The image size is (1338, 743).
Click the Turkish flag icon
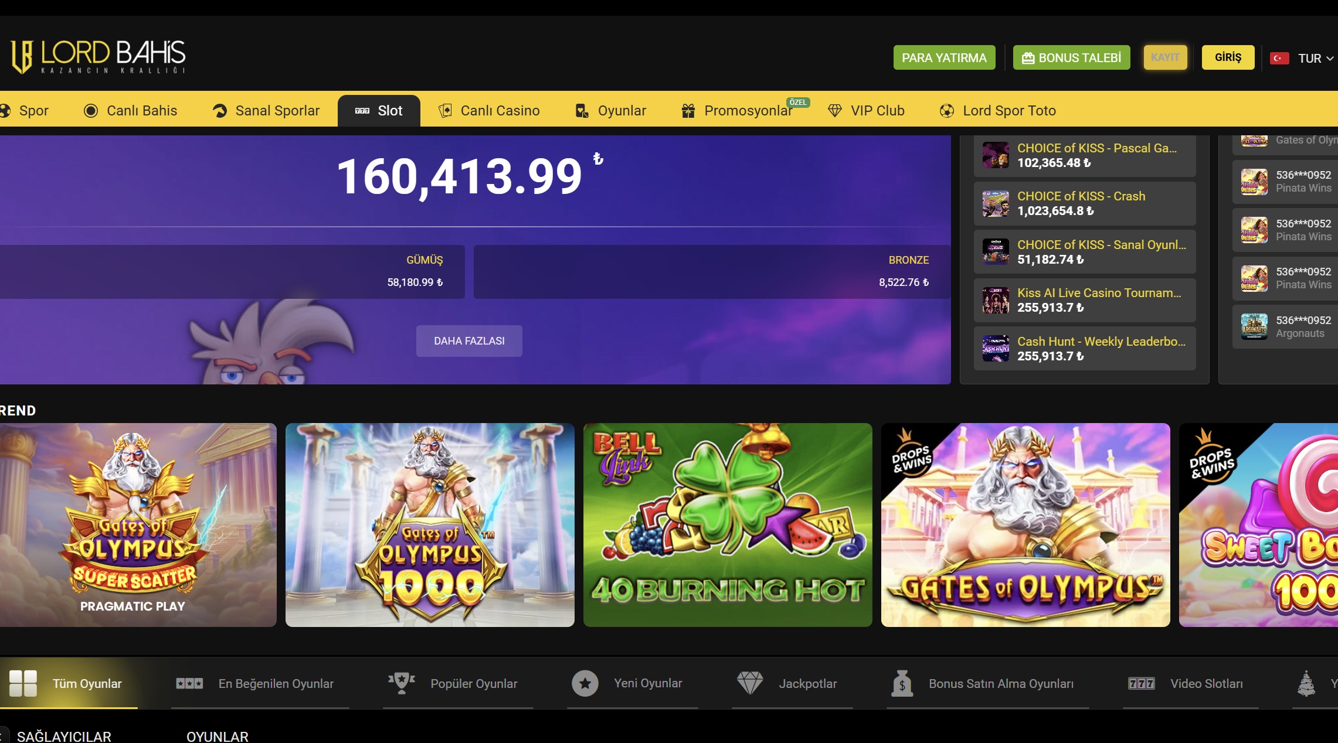pos(1279,58)
